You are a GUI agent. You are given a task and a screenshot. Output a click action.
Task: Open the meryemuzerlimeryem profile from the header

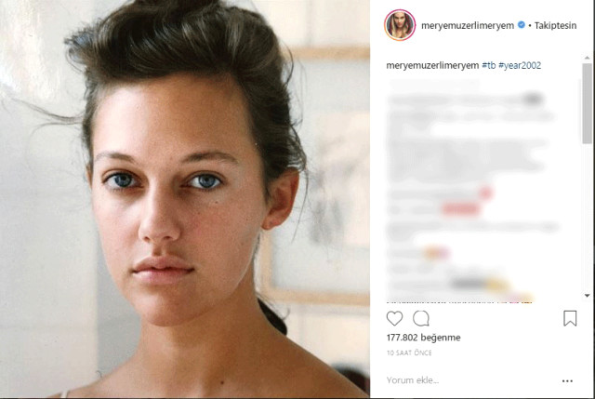(x=468, y=25)
